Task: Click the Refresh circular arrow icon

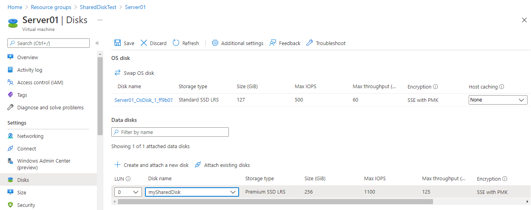Action: (176, 43)
